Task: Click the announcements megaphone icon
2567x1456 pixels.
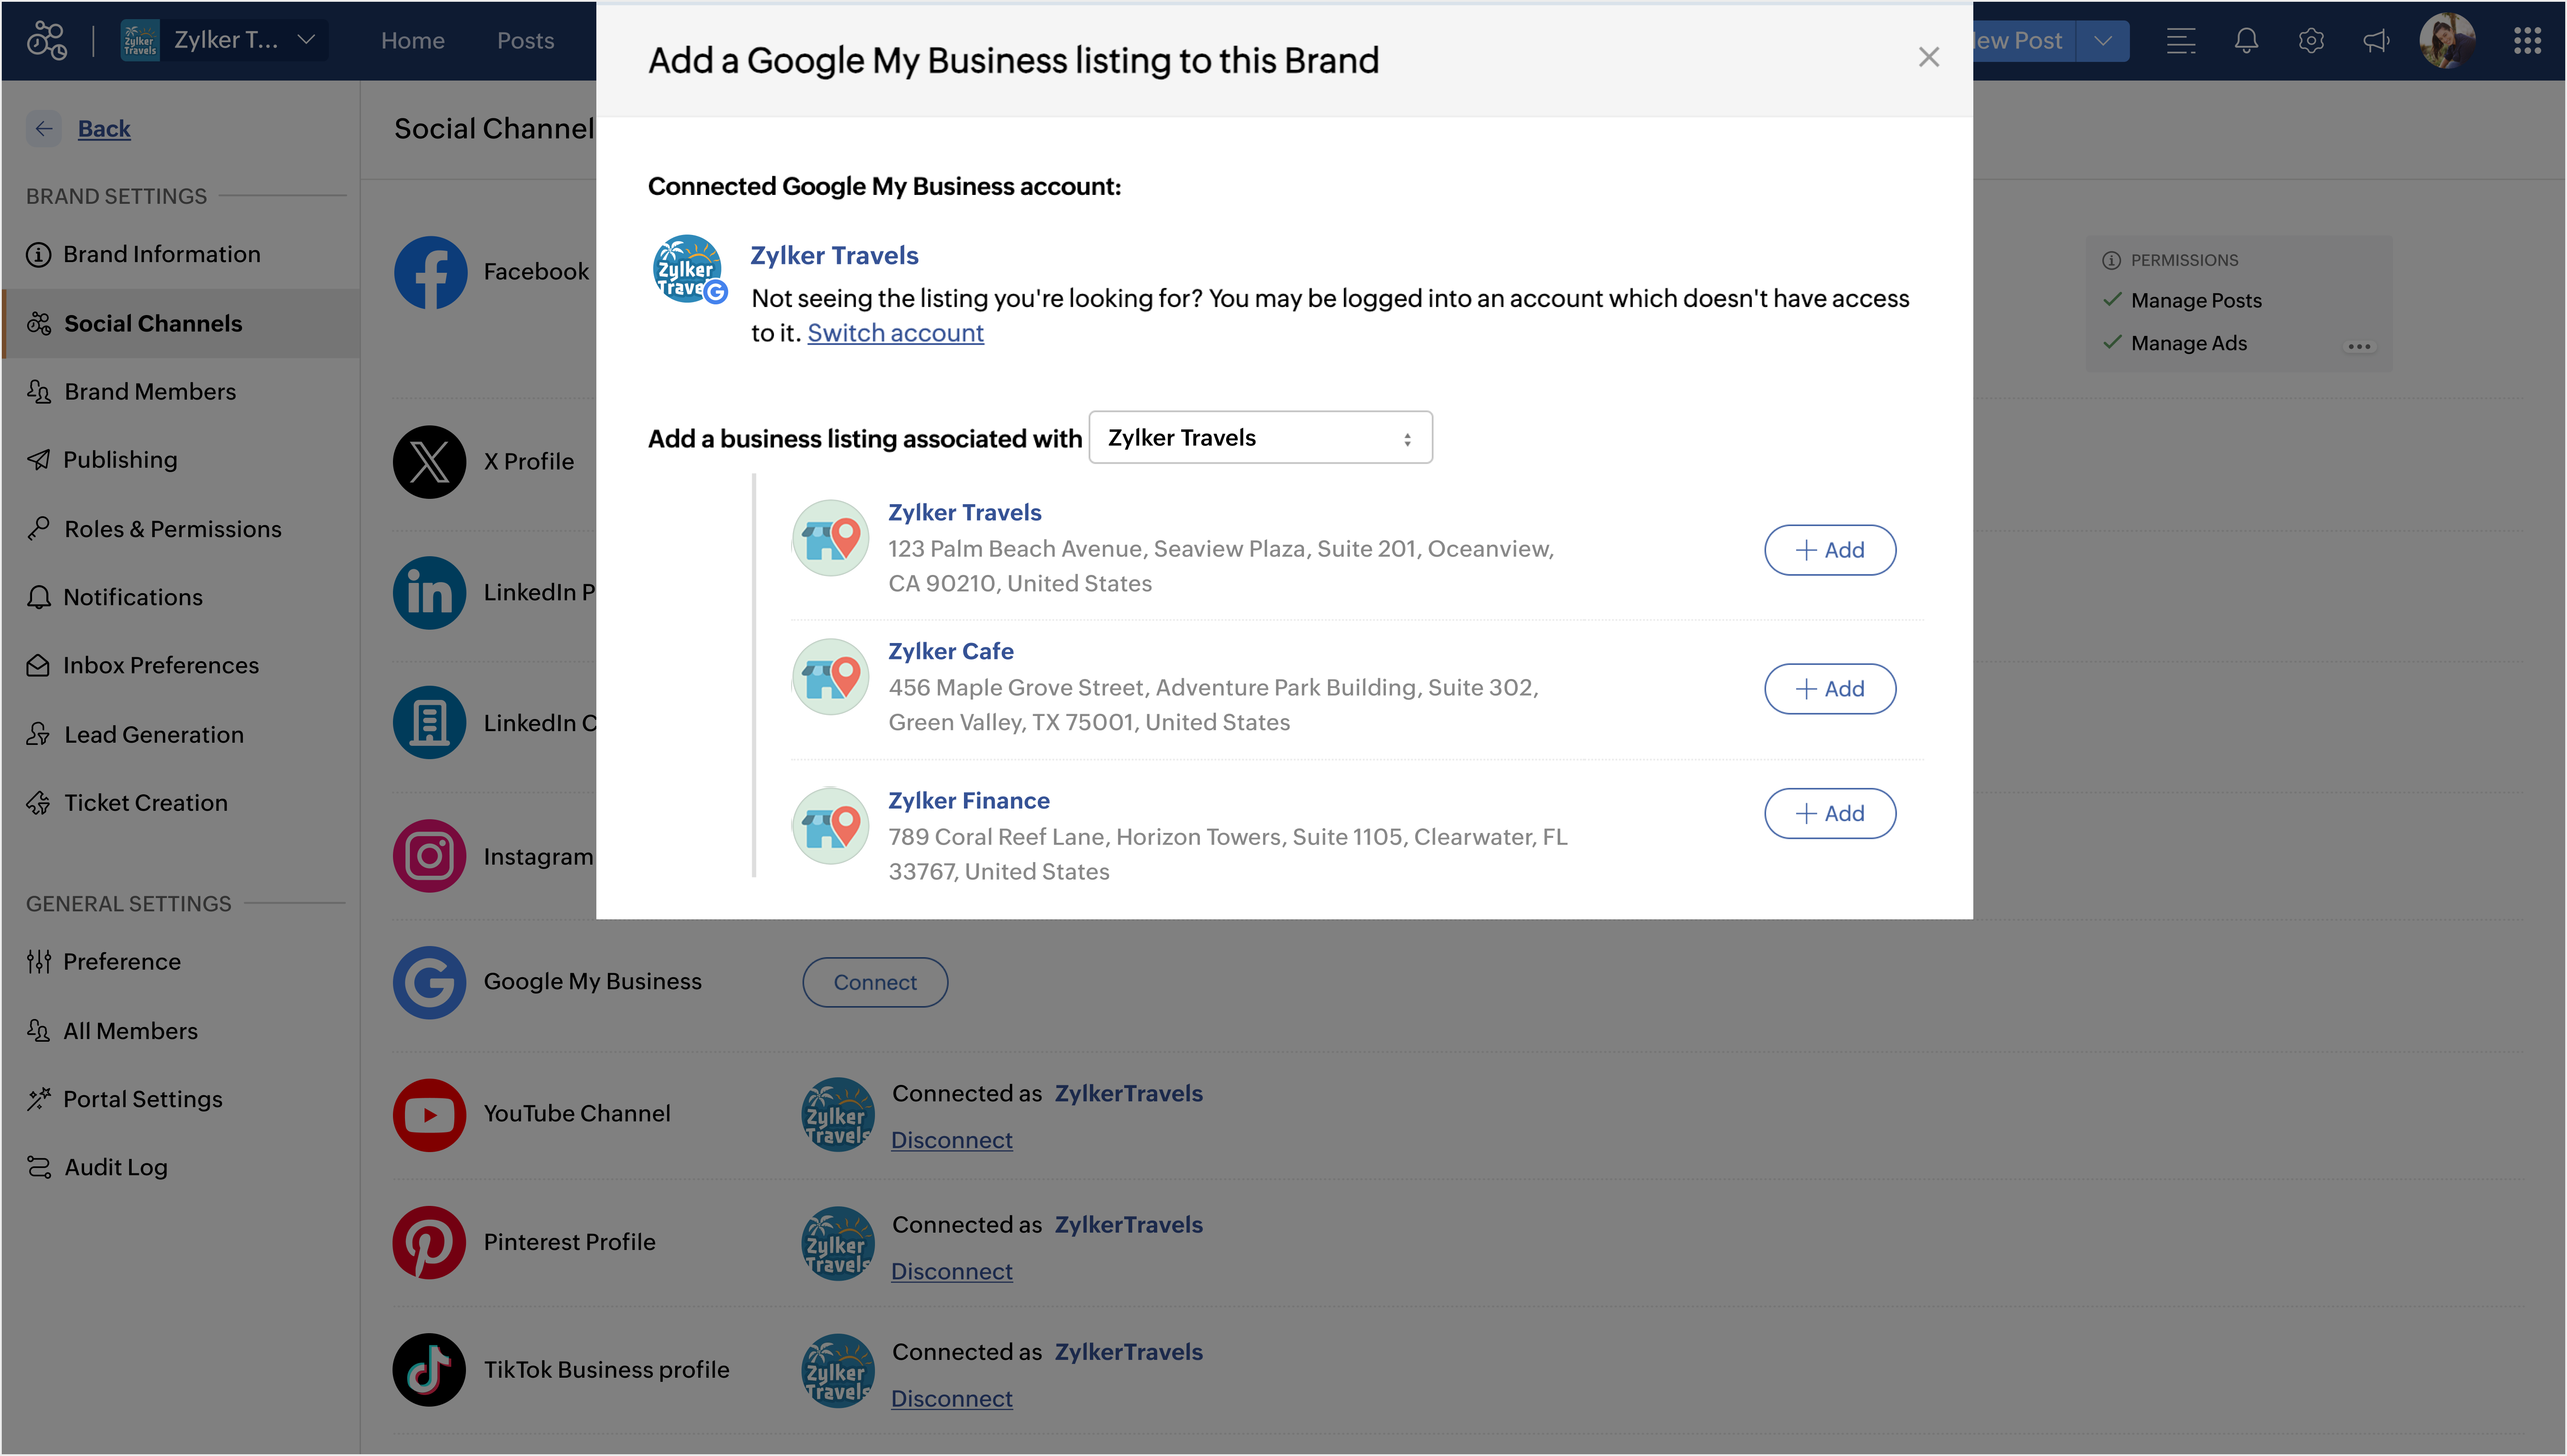Action: pyautogui.click(x=2376, y=40)
